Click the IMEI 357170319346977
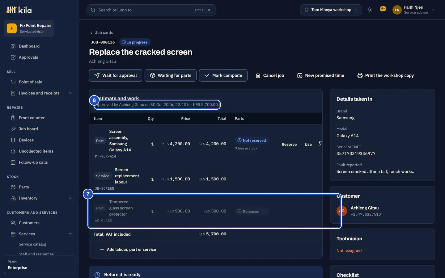 356,154
